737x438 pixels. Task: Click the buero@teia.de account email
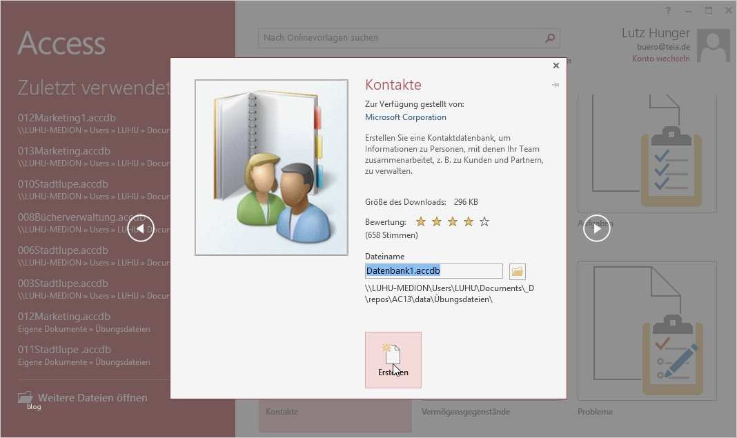664,47
